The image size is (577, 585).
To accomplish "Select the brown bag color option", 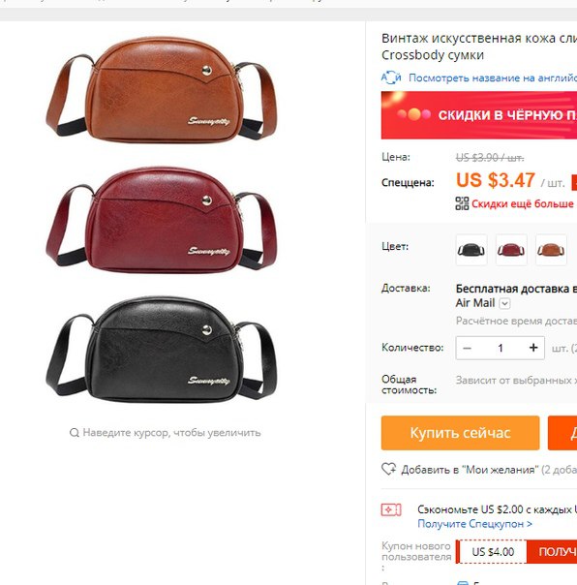I will [551, 250].
